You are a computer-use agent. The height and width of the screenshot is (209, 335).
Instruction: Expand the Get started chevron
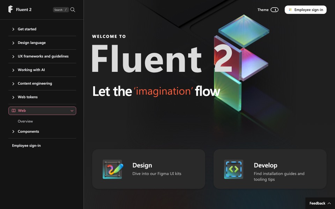13,29
